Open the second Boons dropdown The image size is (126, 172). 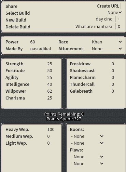[x=87, y=143]
